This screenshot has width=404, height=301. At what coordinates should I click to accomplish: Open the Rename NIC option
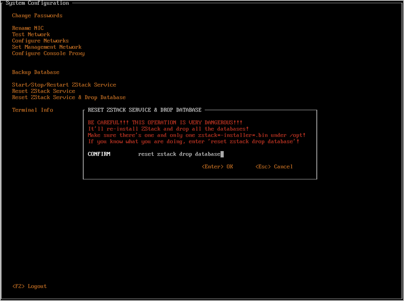(x=27, y=28)
